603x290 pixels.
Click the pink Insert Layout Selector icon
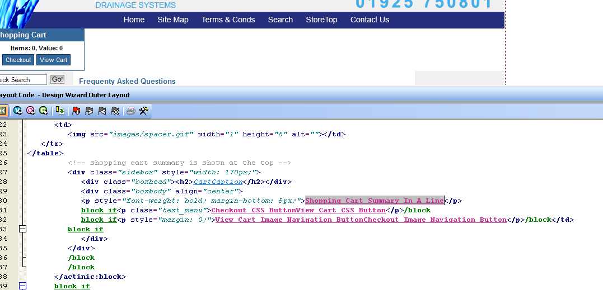click(30, 111)
